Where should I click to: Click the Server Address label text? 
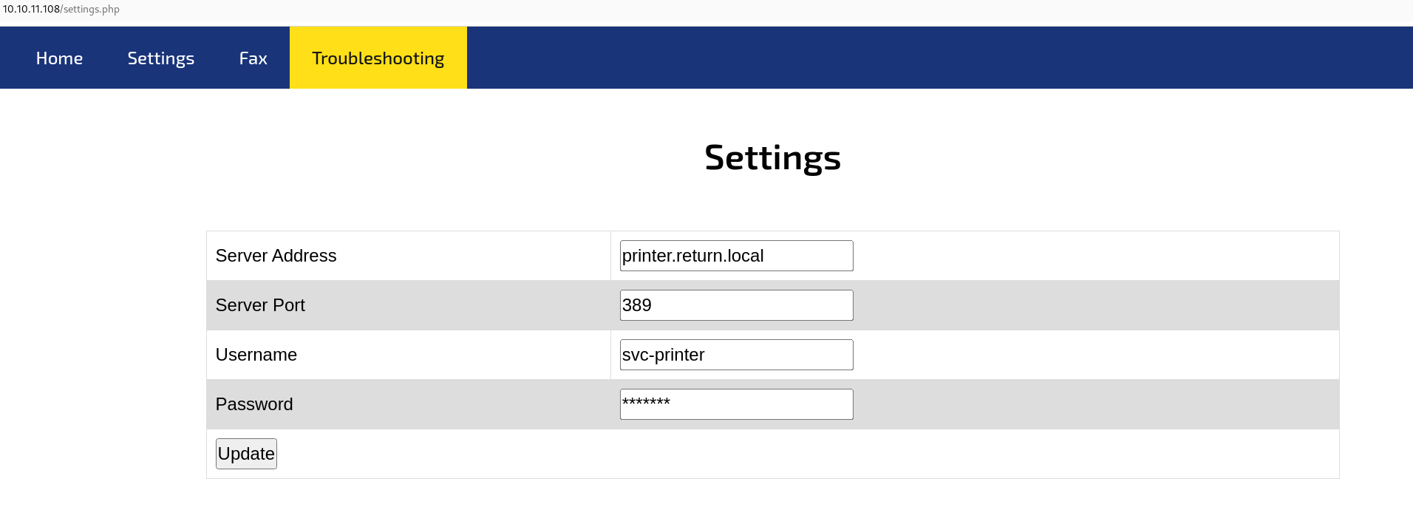[276, 256]
